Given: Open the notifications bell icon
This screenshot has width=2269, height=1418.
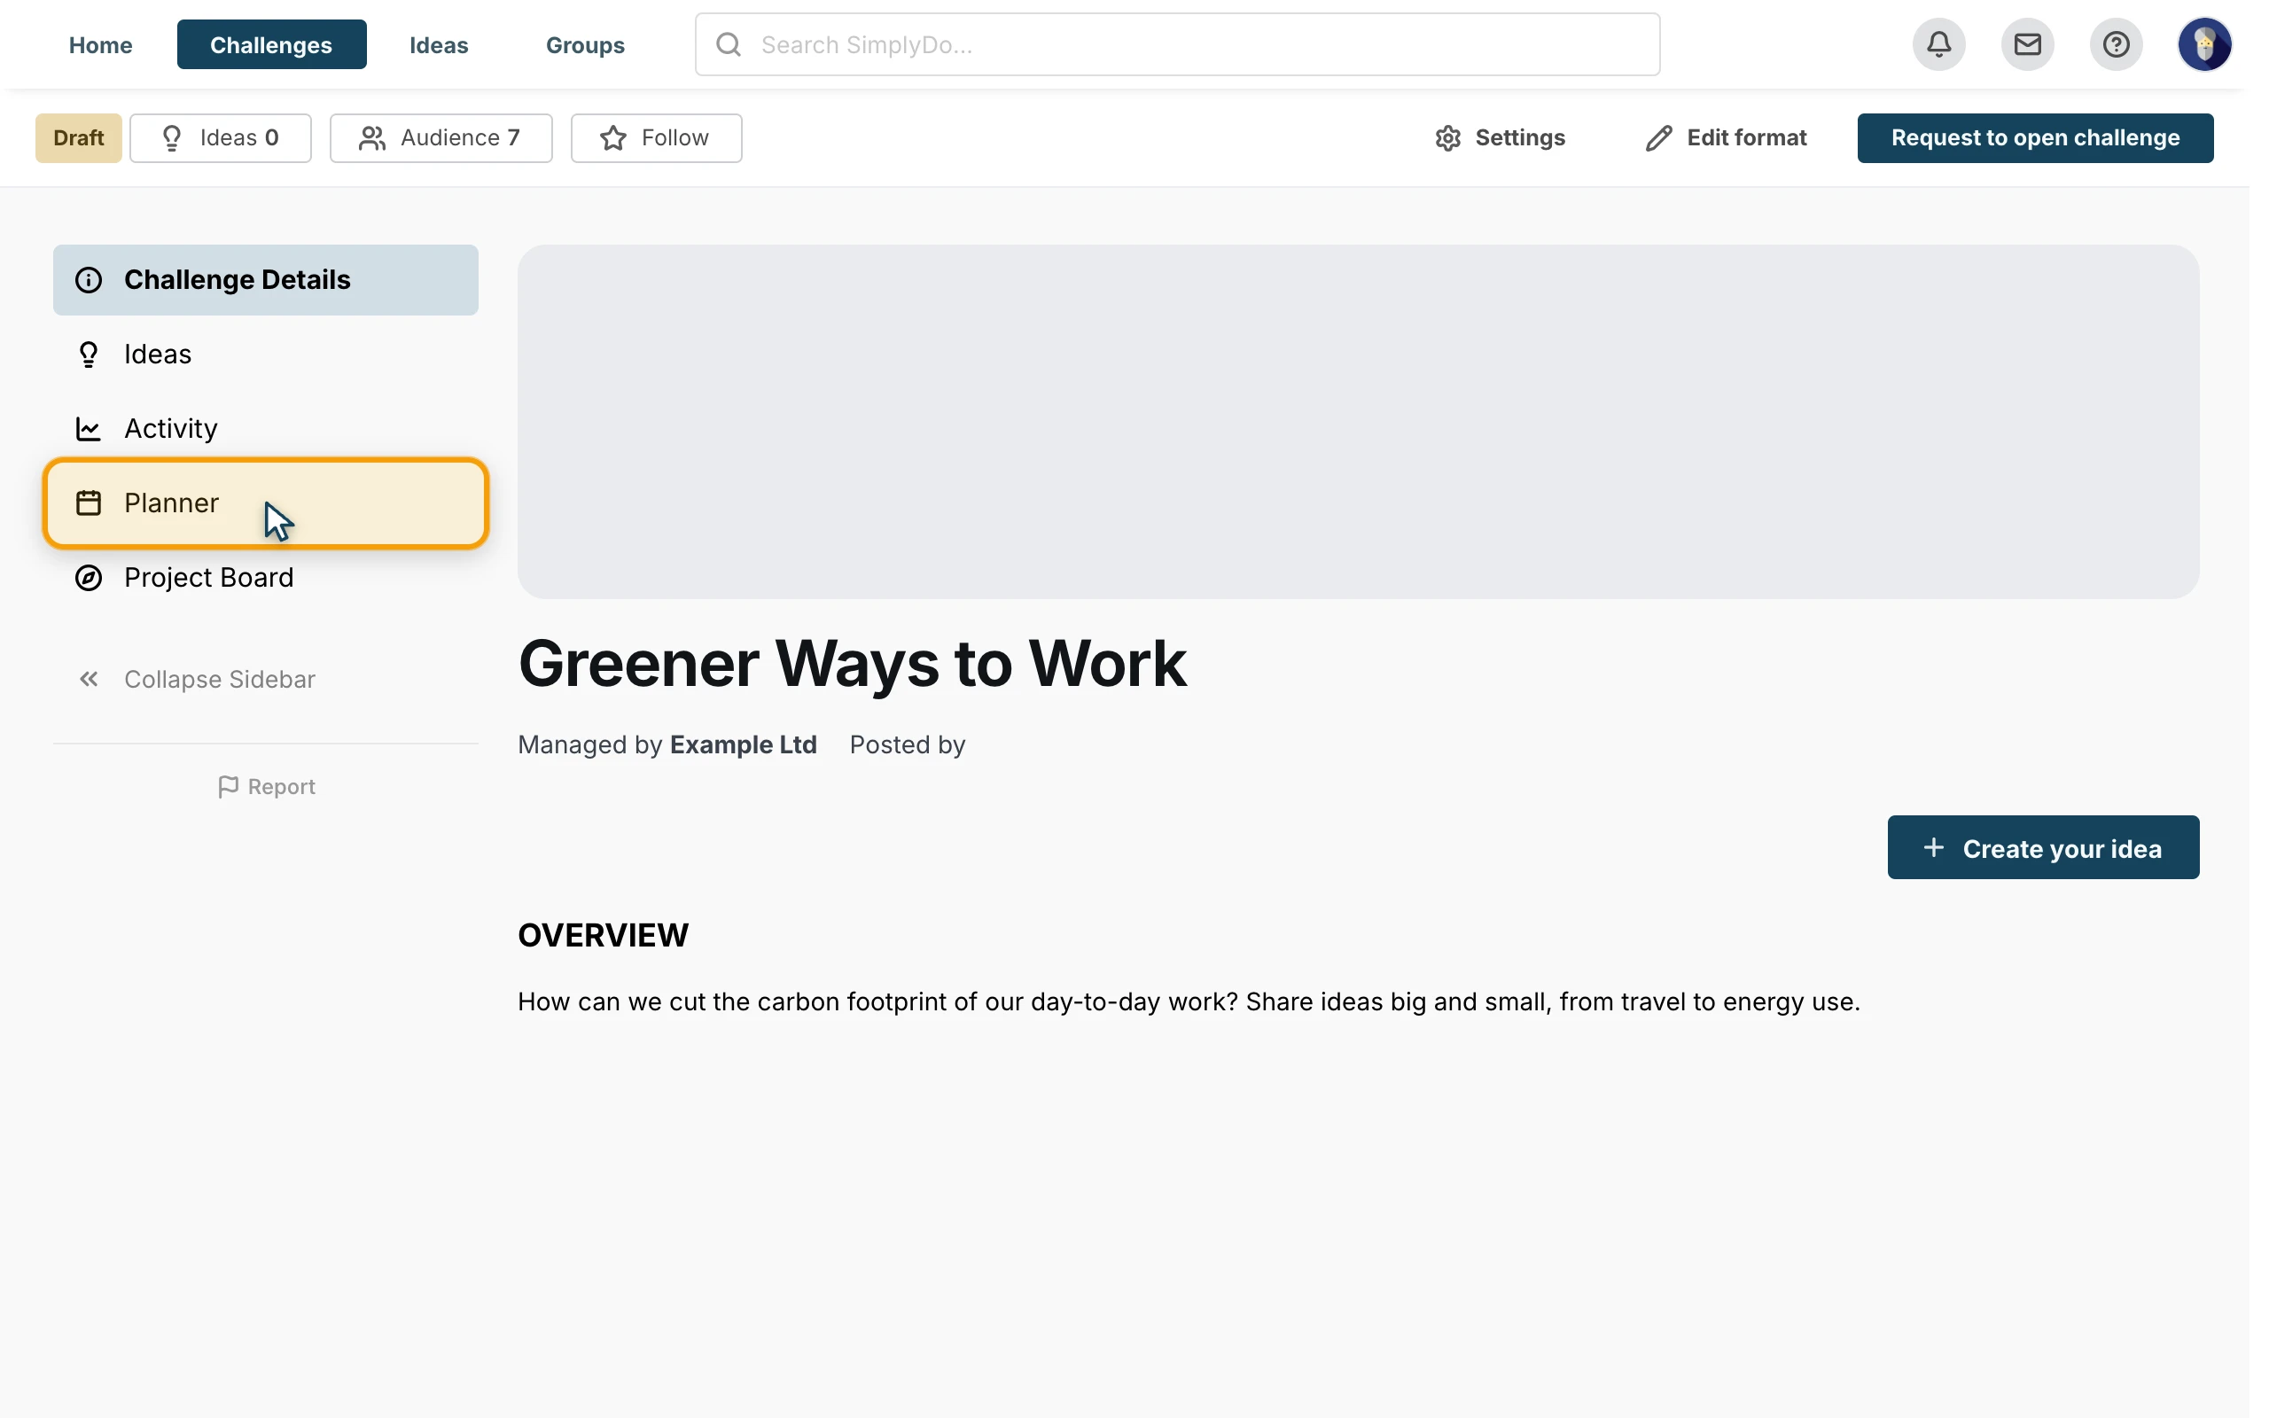Looking at the screenshot, I should [1939, 44].
